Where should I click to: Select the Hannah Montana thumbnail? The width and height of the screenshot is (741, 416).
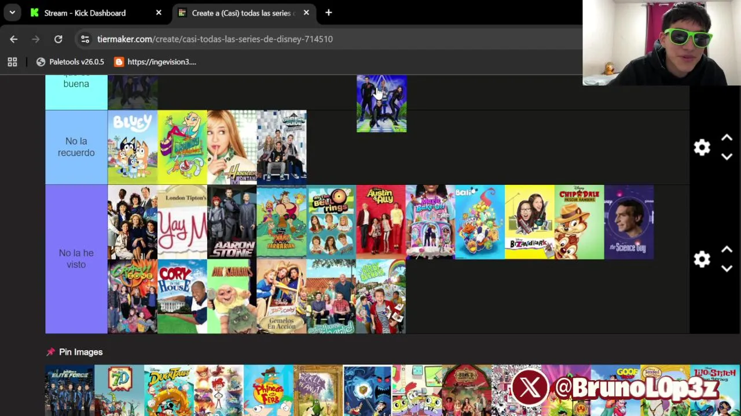(232, 147)
